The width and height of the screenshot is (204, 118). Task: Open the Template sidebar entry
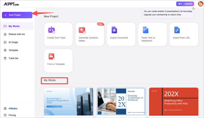(x=13, y=50)
